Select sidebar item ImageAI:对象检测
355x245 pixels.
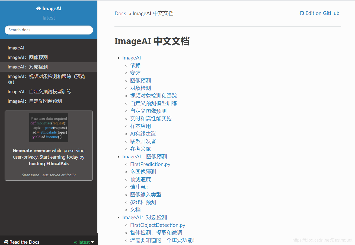point(49,67)
